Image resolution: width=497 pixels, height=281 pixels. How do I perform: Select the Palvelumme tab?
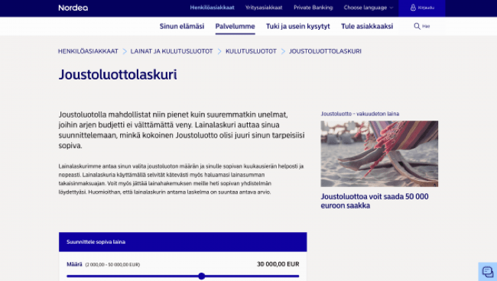tap(235, 26)
